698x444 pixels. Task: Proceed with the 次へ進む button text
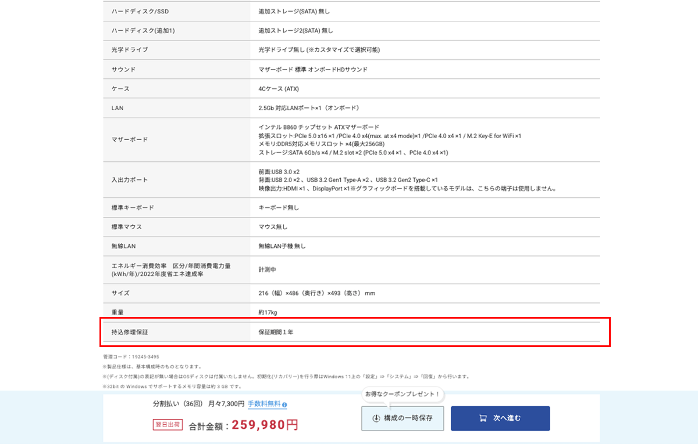tap(507, 418)
